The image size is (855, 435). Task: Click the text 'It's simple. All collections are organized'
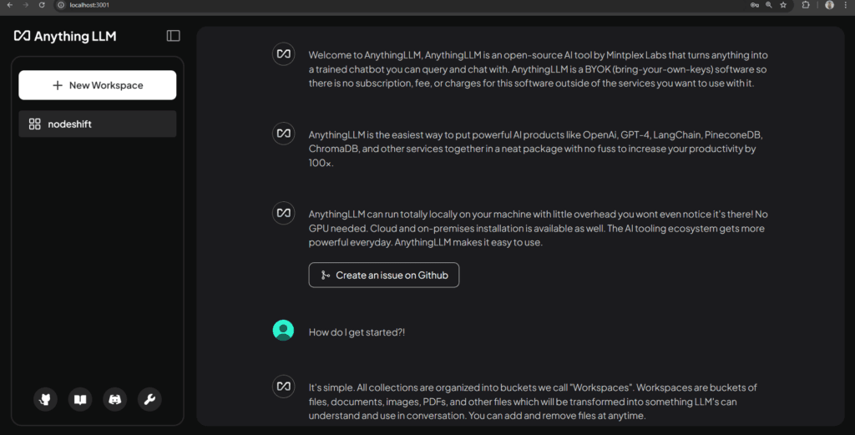coord(533,402)
